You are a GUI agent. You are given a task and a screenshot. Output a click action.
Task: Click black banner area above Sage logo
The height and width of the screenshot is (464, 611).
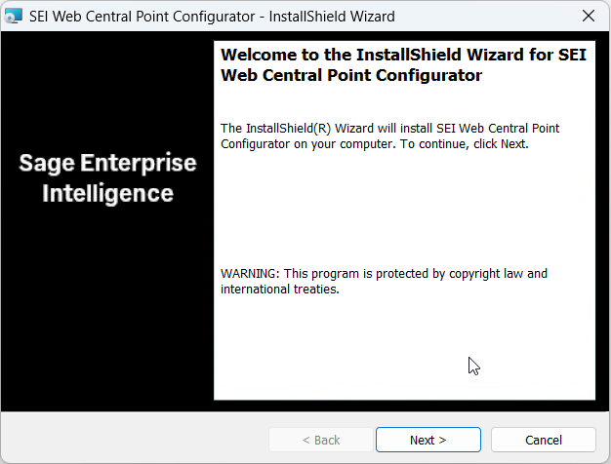[107, 88]
